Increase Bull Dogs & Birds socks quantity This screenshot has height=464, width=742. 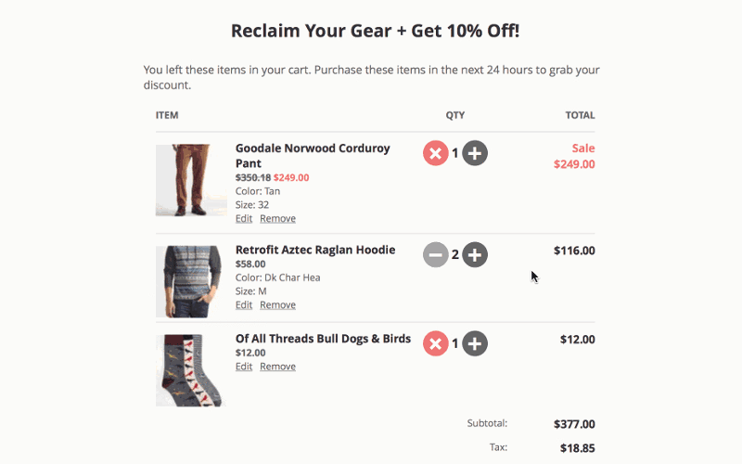click(x=475, y=343)
